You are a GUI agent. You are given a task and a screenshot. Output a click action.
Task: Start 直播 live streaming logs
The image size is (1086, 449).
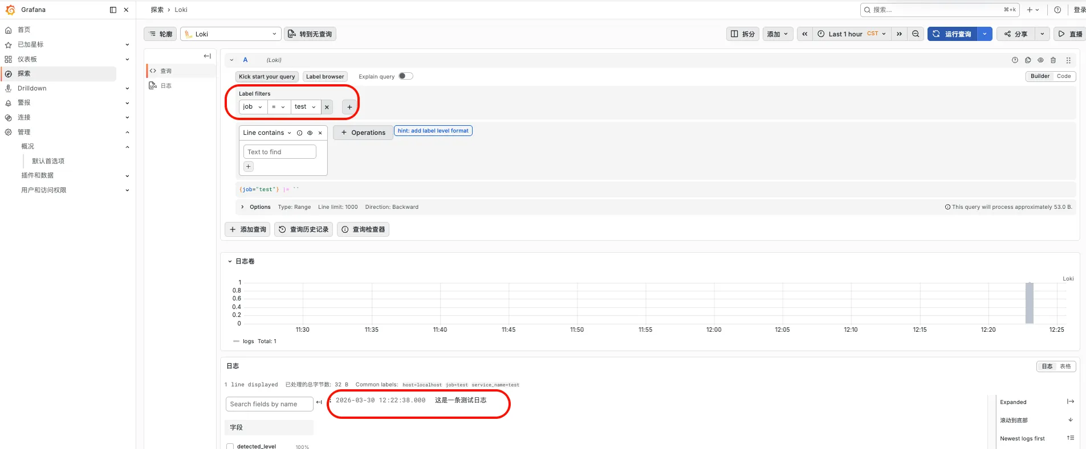pos(1070,34)
